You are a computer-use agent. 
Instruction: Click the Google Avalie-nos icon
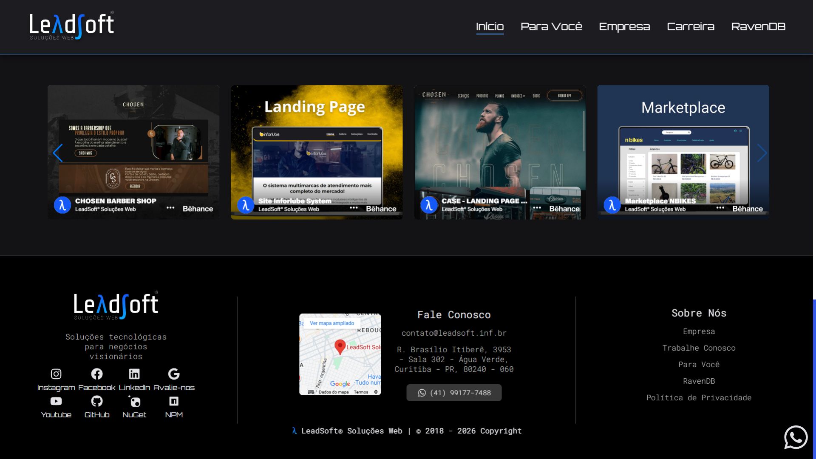point(174,374)
